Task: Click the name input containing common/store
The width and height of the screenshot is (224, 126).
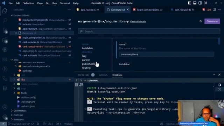Action: [x=167, y=54]
